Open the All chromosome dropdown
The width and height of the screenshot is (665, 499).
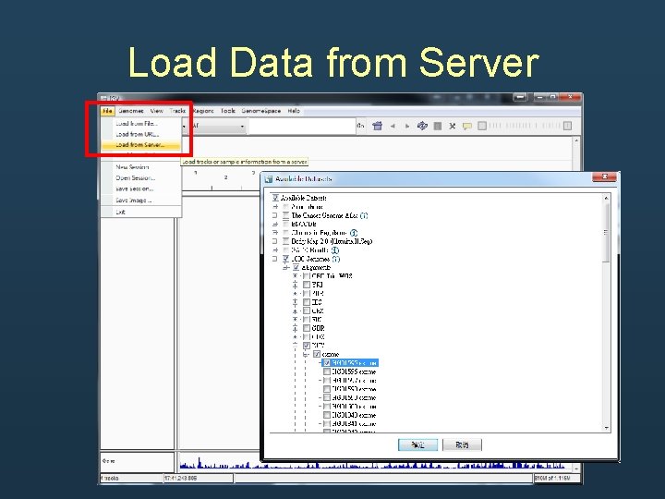(x=219, y=126)
